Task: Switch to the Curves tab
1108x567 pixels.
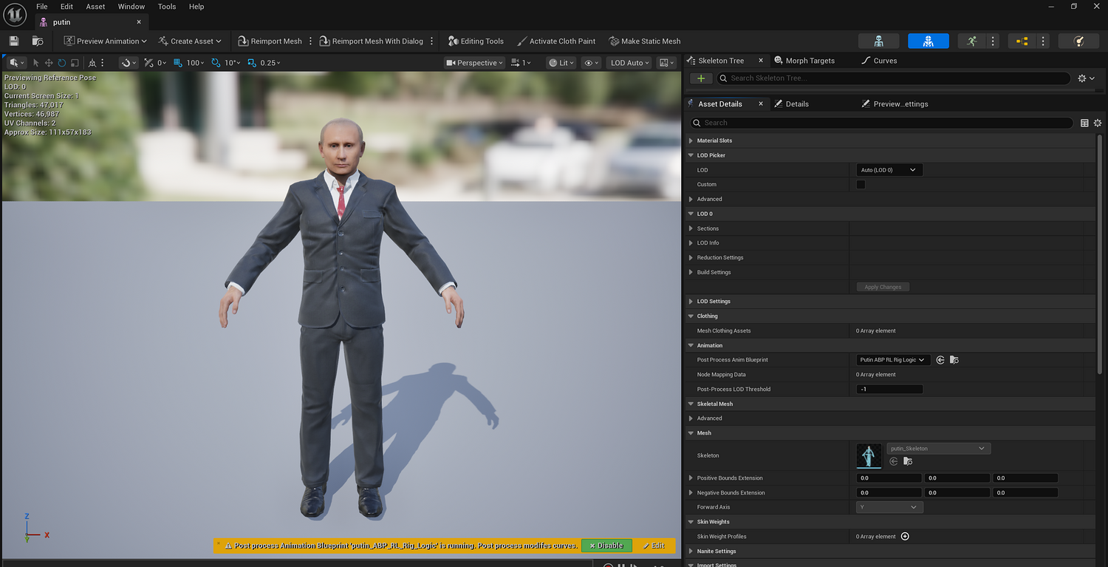Action: [x=880, y=61]
